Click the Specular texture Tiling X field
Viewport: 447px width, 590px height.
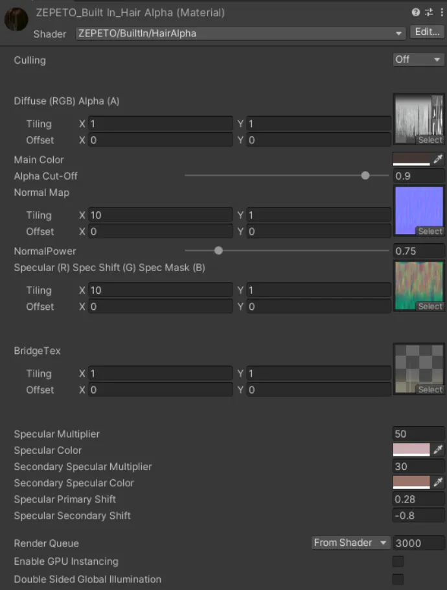[x=161, y=290]
